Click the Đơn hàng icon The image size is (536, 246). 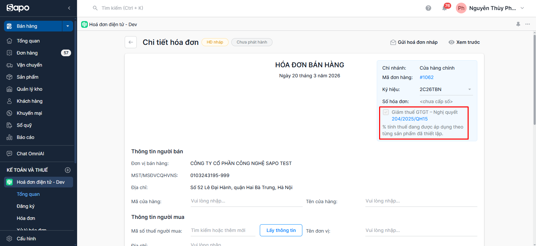click(9, 53)
